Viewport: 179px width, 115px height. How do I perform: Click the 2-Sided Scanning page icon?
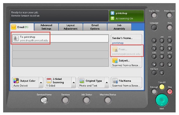pos(49,81)
